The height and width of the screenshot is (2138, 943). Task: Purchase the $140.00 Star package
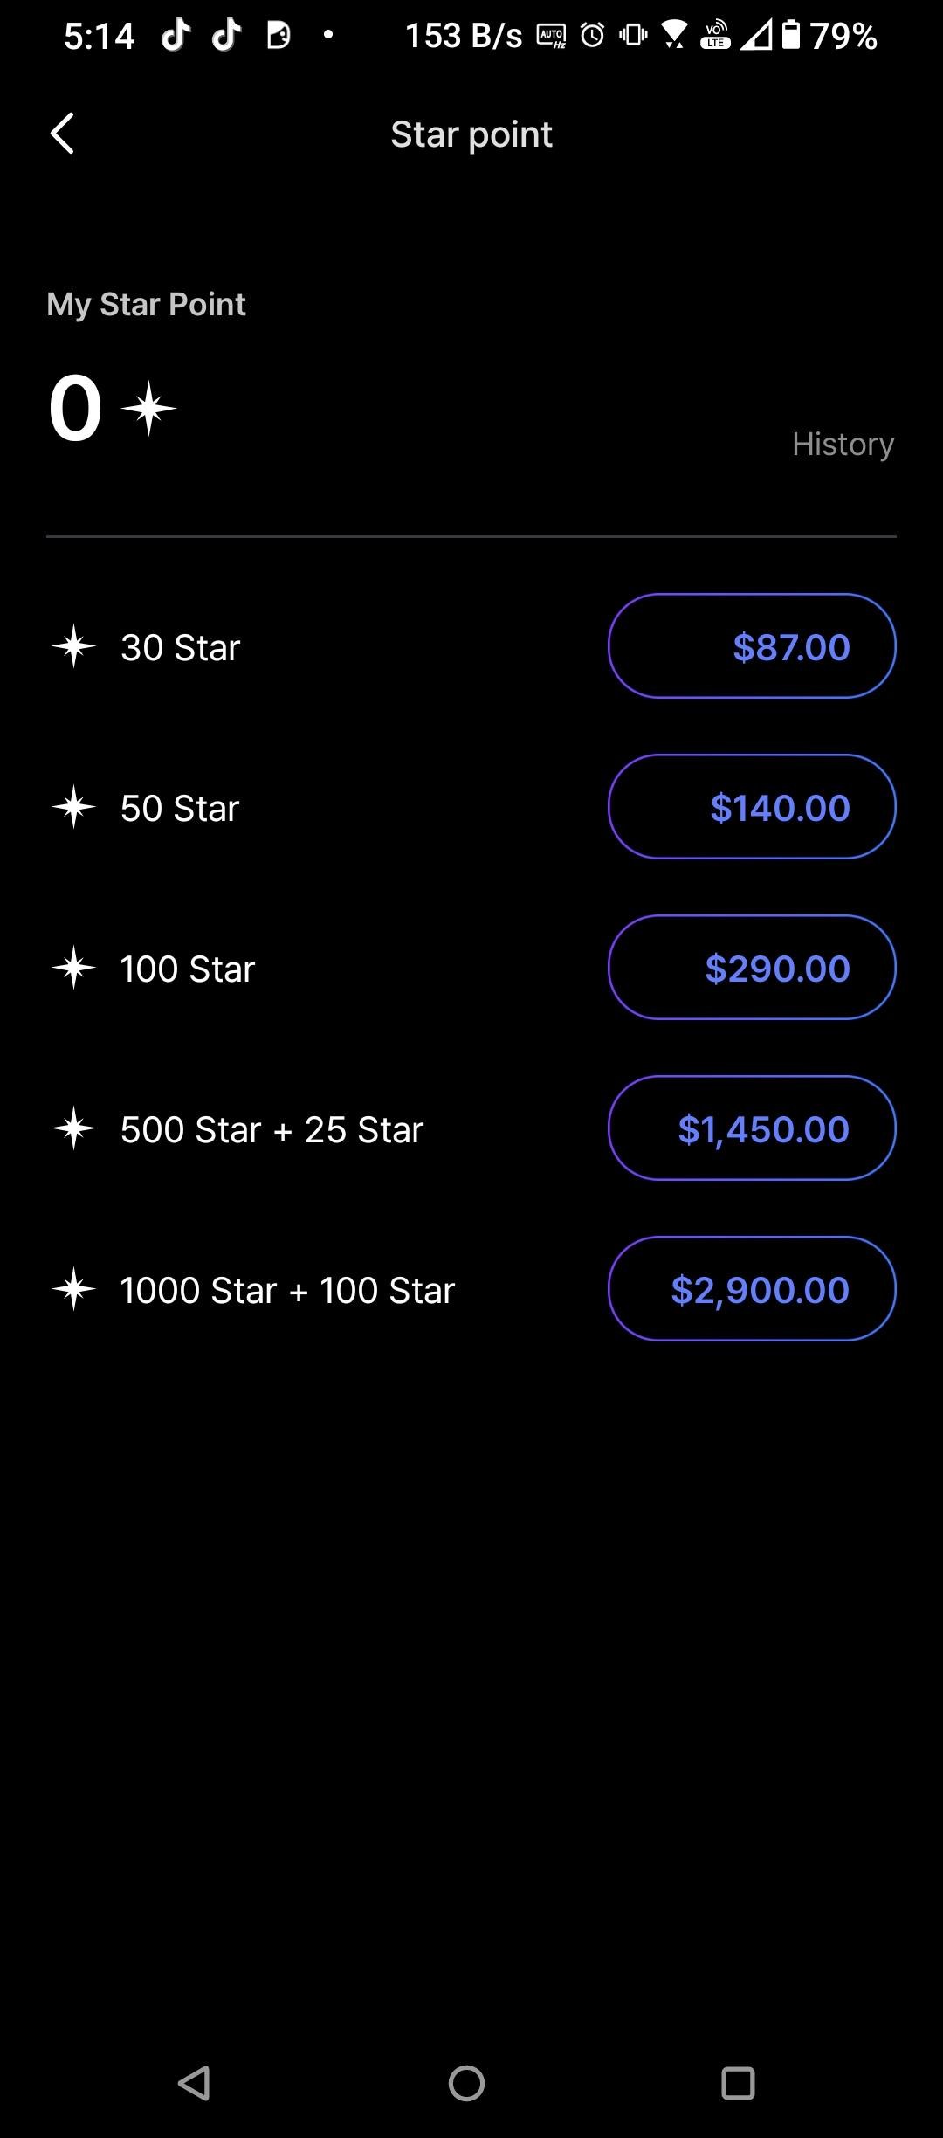751,807
